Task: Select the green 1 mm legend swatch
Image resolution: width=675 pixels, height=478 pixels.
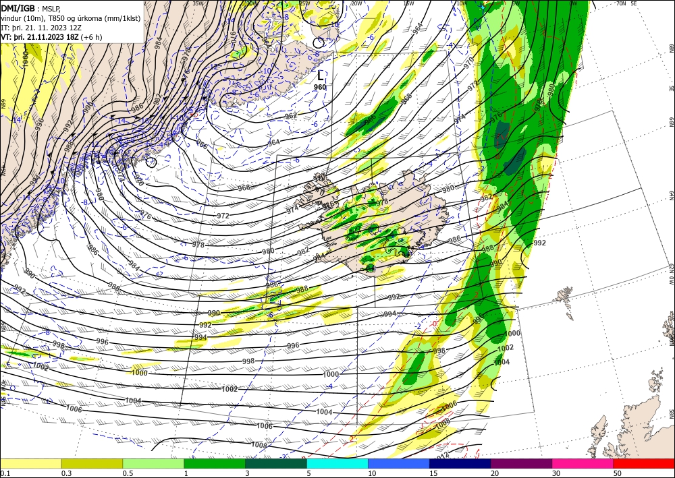Action: click(x=215, y=463)
